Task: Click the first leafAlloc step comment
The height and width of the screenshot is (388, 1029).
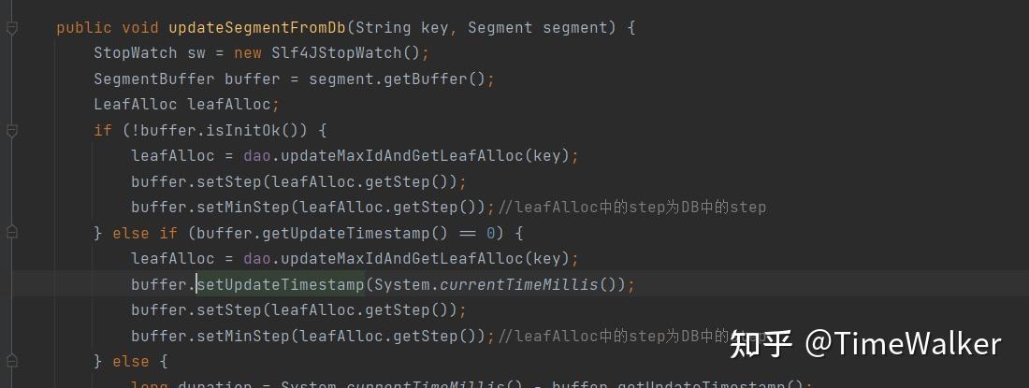Action: pos(632,208)
